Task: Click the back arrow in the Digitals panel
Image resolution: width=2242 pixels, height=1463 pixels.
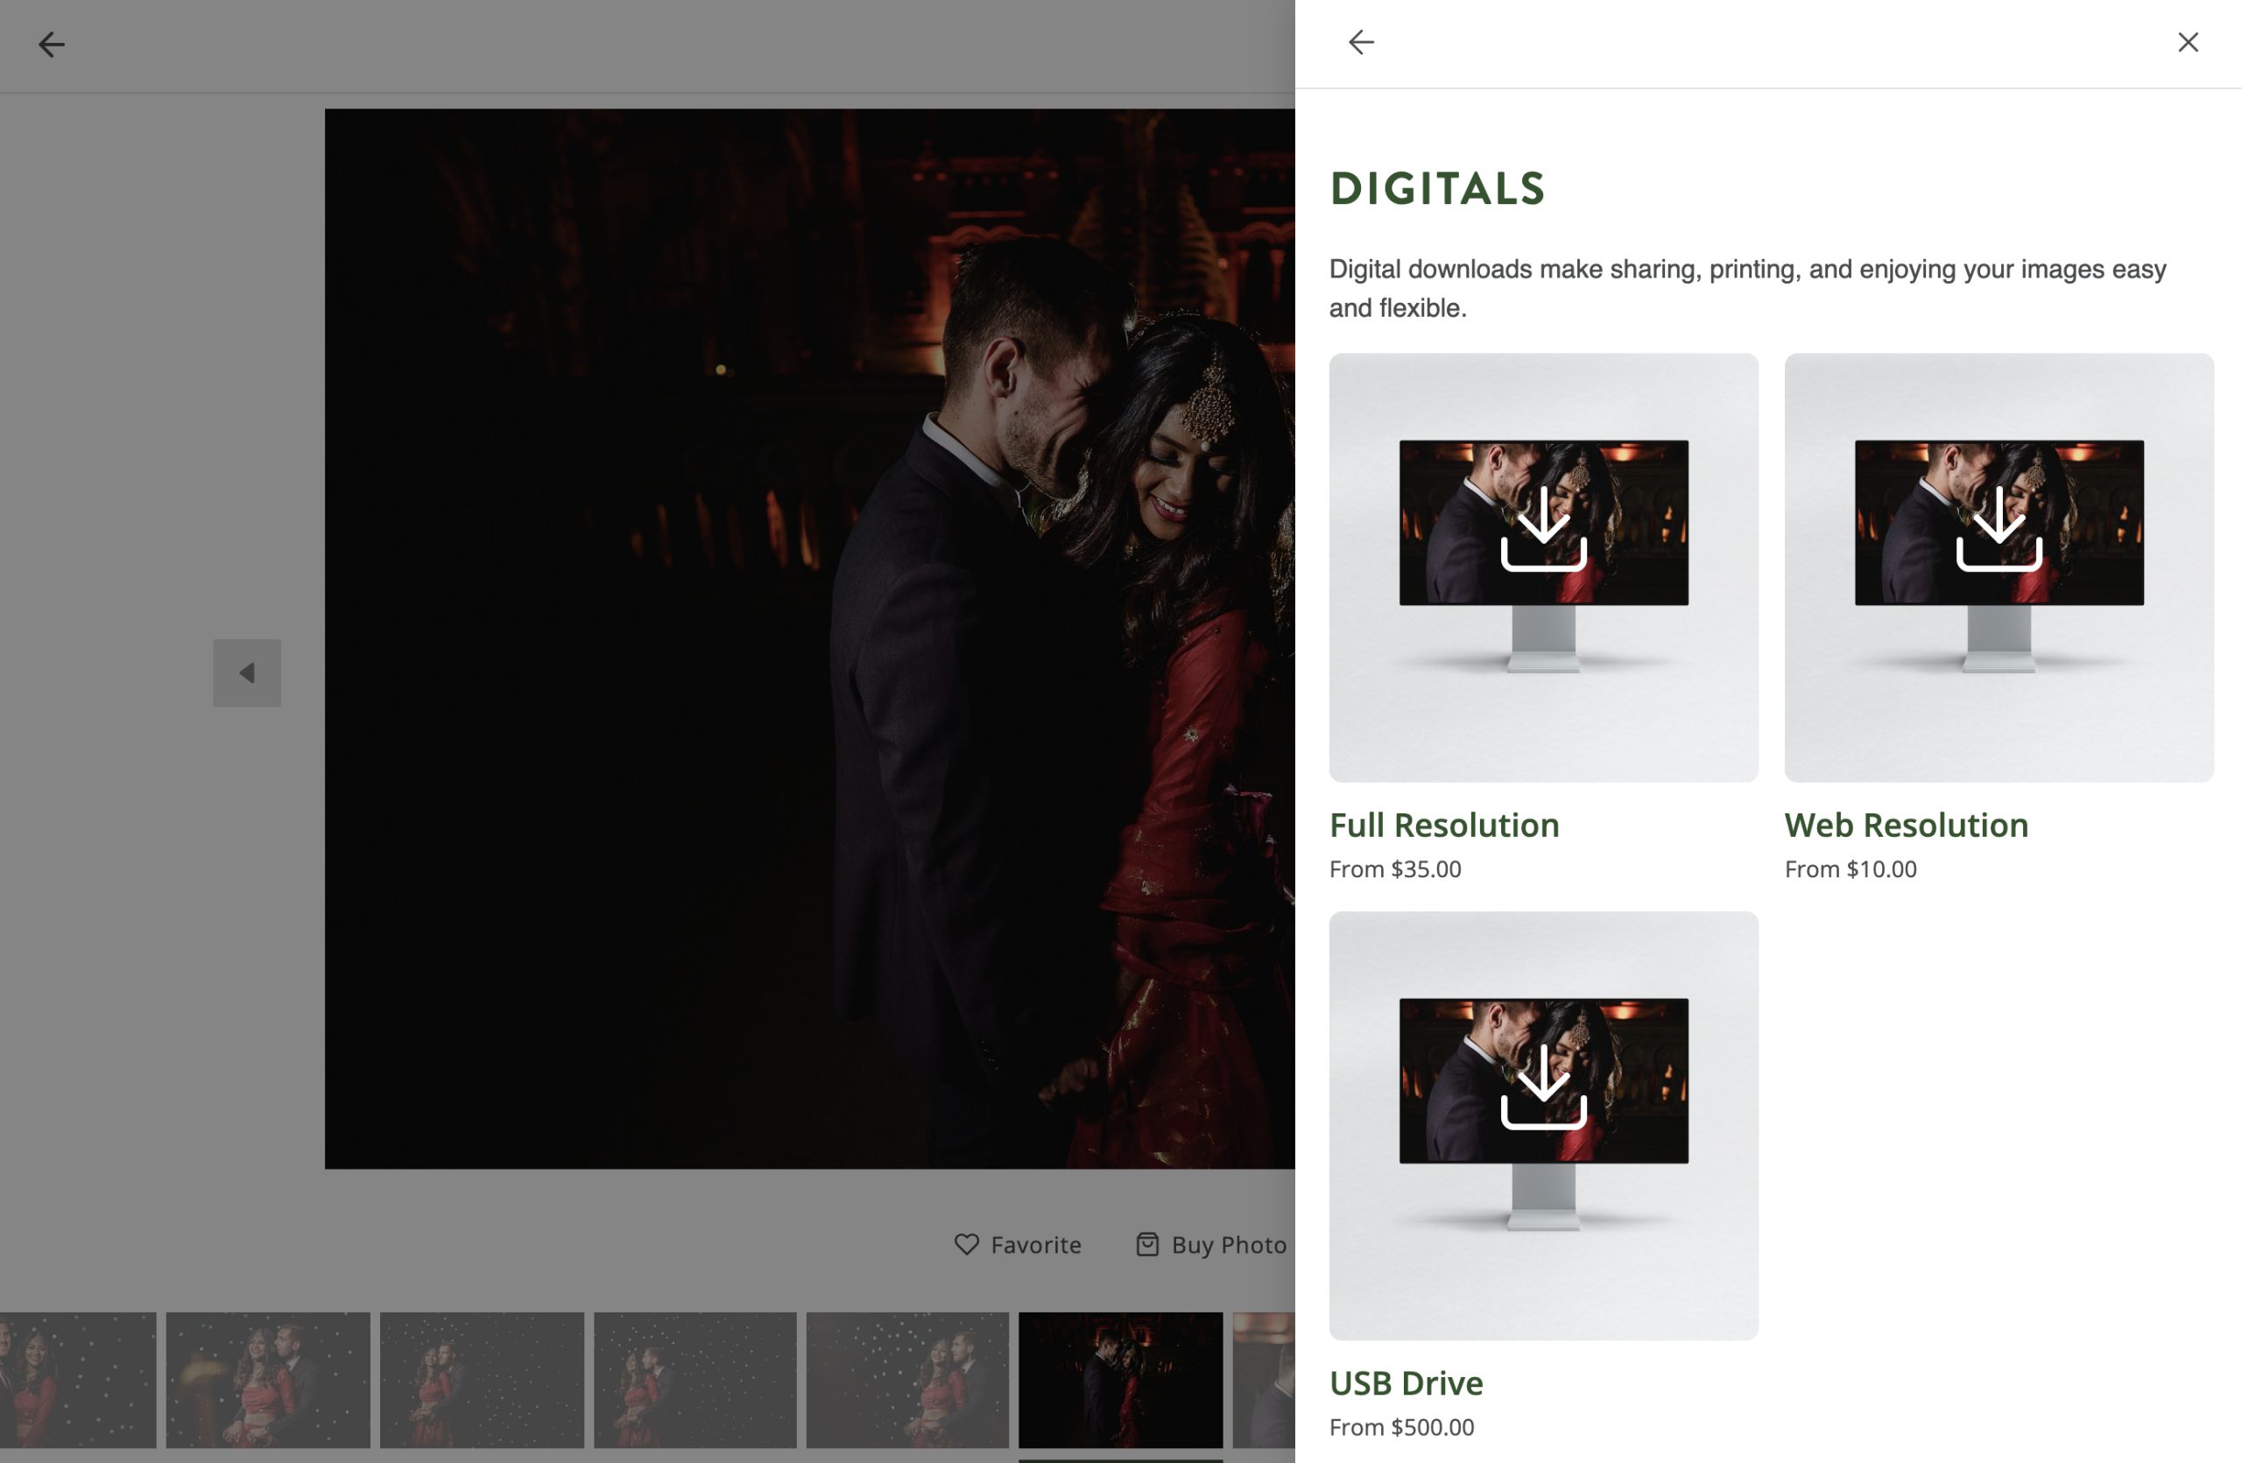Action: click(1361, 42)
